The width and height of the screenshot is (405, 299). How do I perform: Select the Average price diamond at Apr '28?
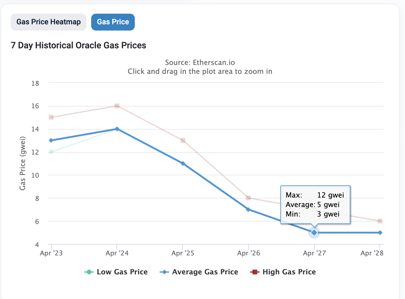(x=380, y=233)
